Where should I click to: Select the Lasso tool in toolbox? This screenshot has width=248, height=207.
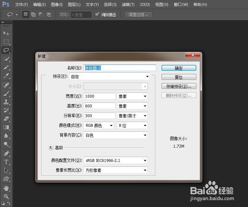tap(6, 50)
